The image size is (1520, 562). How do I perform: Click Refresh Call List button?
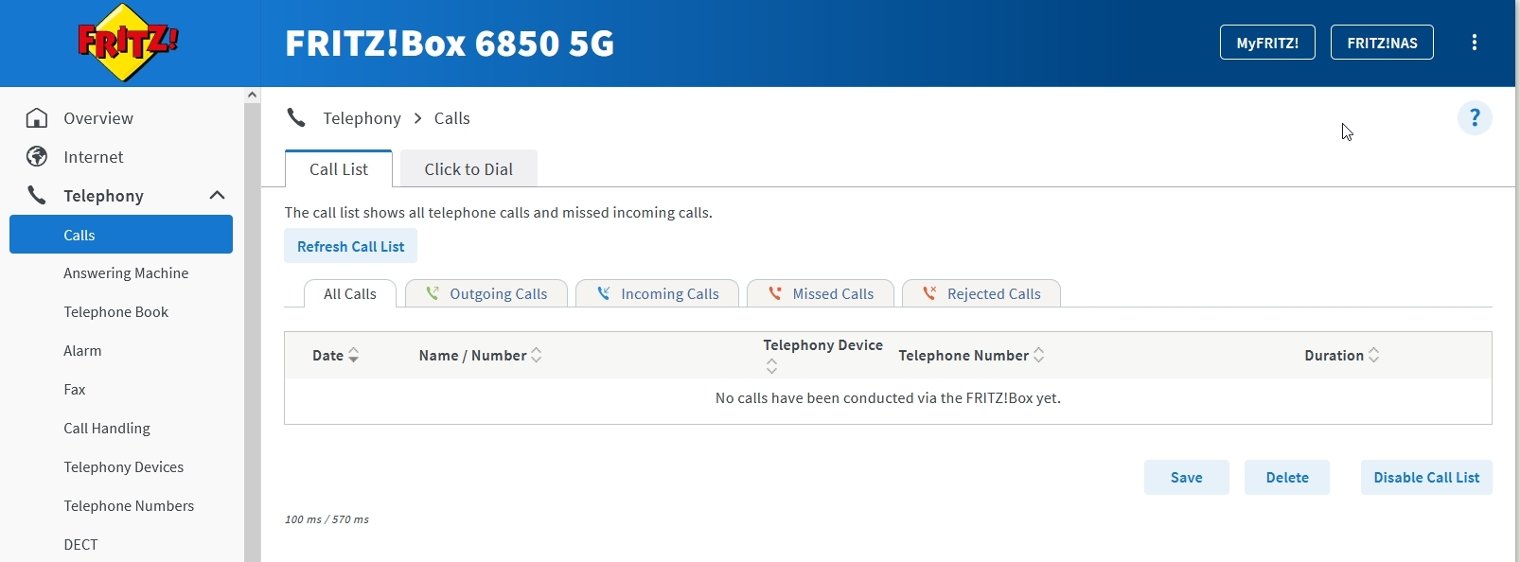coord(350,246)
